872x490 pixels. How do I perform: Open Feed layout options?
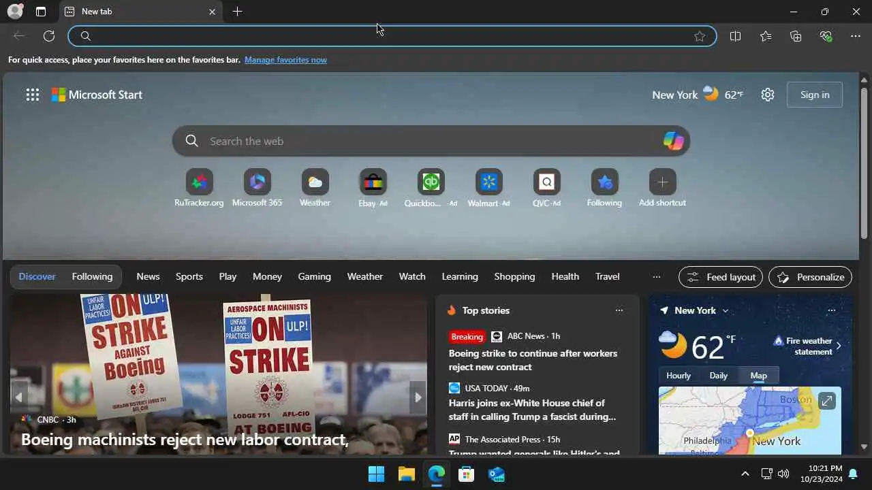[x=721, y=277]
